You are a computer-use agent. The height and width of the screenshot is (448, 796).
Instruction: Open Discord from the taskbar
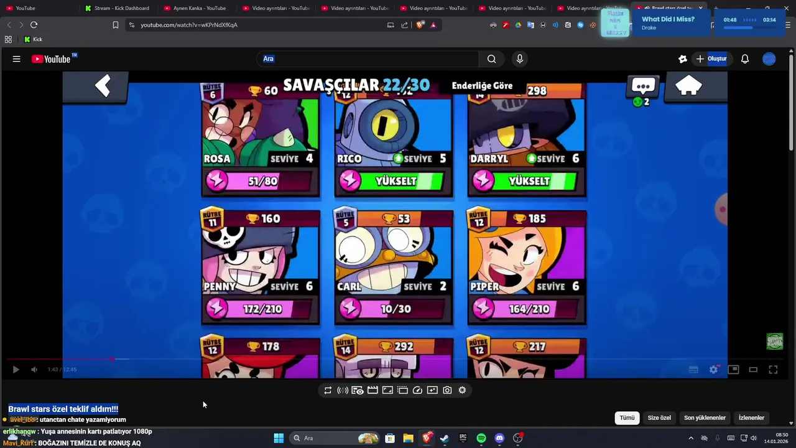click(x=499, y=438)
